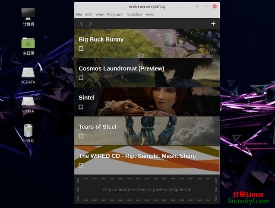Toggle the Cosmos Laundromat checkbox
Screen dimensions: 275x208
click(81, 78)
